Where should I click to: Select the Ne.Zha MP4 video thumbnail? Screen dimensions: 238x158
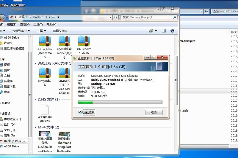pos(45,134)
